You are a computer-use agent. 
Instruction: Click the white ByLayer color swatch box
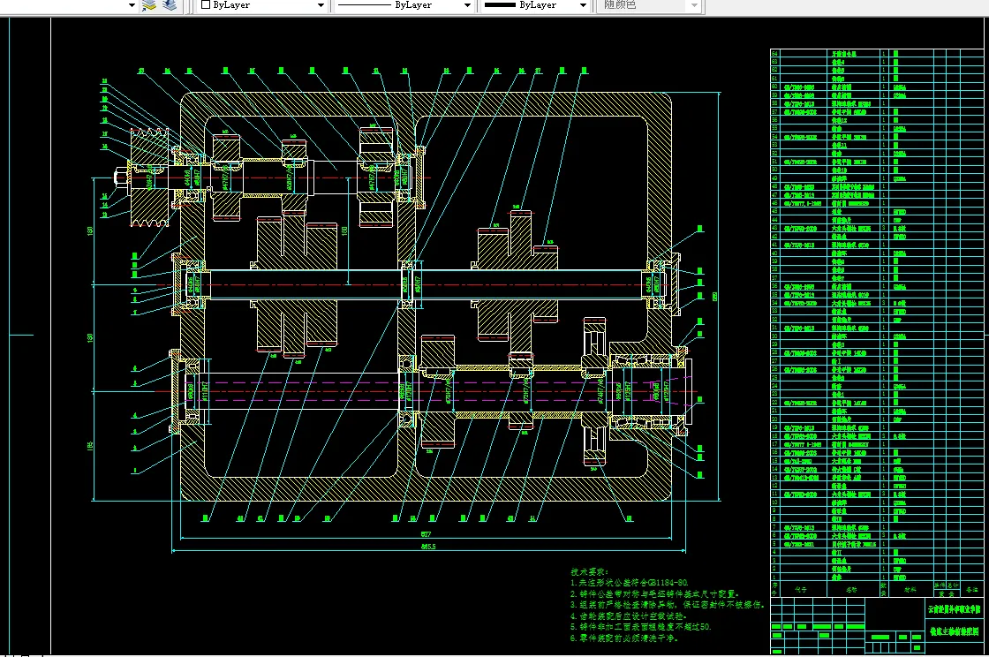pyautogui.click(x=206, y=5)
